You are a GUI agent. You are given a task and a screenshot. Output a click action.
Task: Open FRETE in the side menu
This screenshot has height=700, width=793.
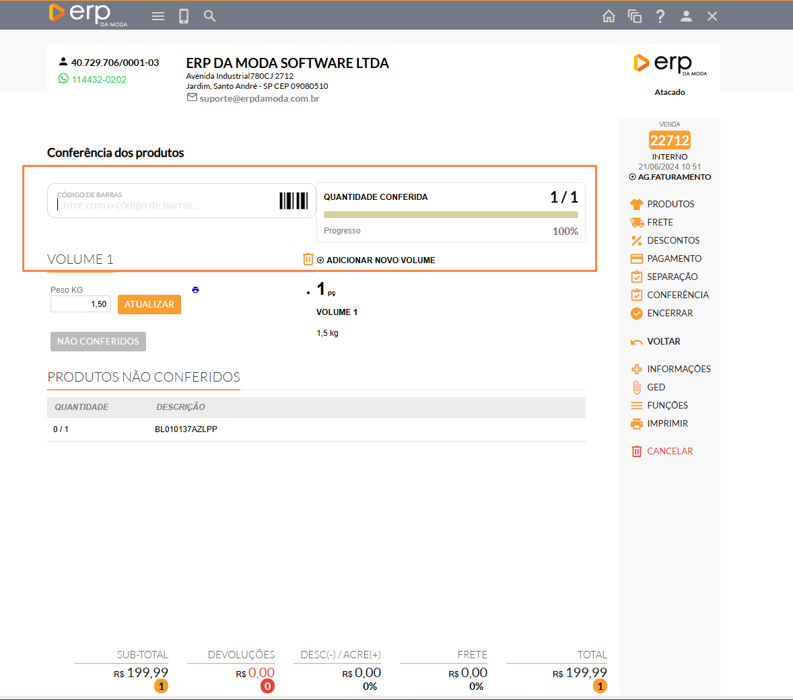pos(660,222)
